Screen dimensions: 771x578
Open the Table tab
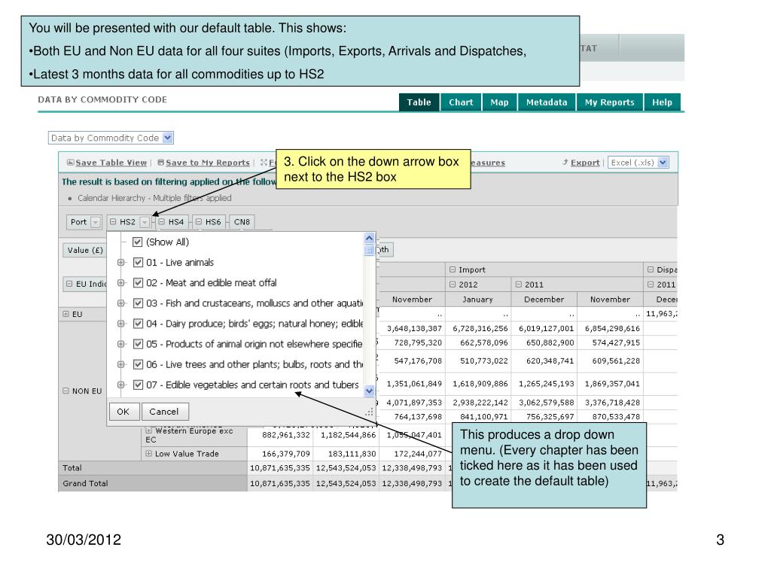[x=419, y=102]
